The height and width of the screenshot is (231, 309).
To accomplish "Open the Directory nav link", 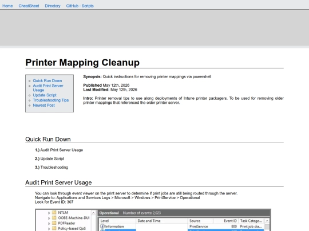I will coord(53,6).
